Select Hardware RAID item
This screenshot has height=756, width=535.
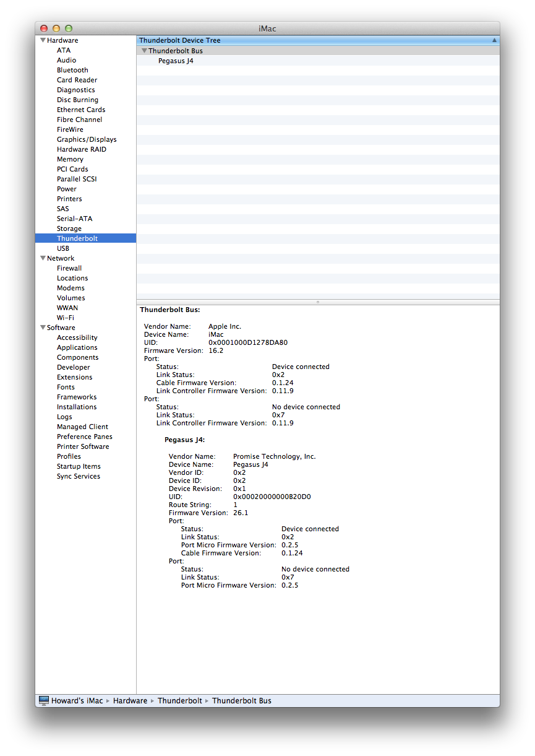82,149
